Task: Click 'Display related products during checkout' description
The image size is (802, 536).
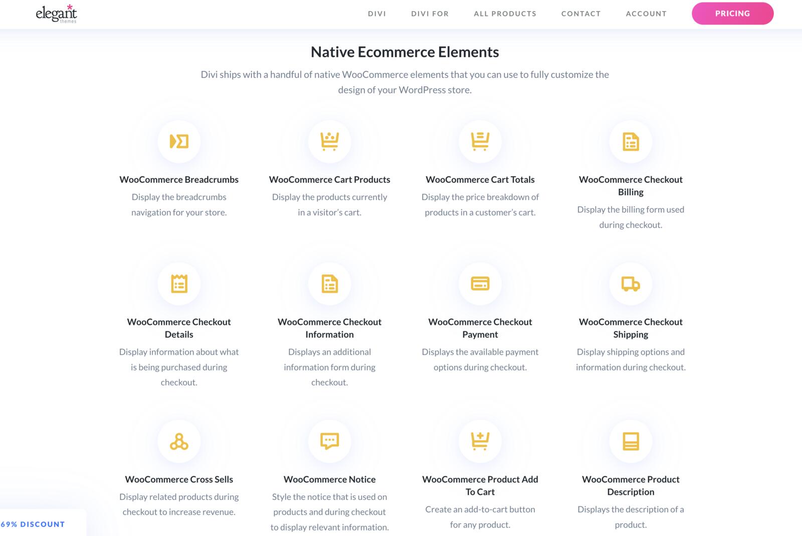Action: click(179, 504)
